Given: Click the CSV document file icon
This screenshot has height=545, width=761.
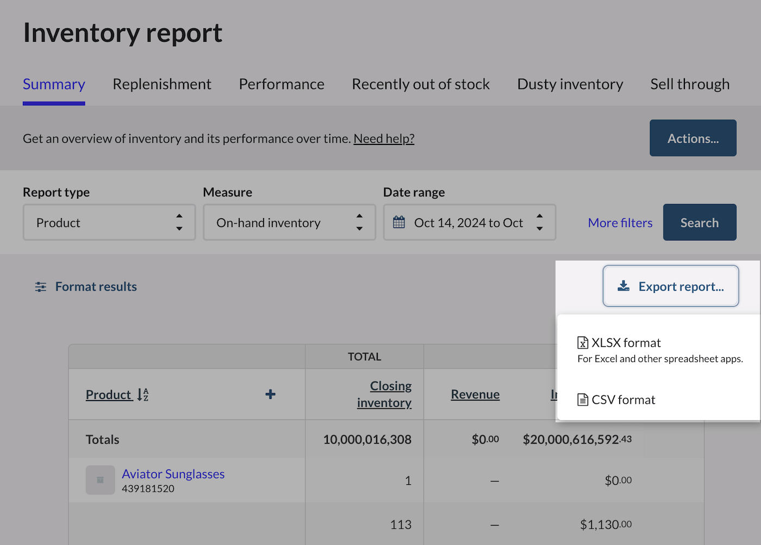Looking at the screenshot, I should [x=583, y=400].
